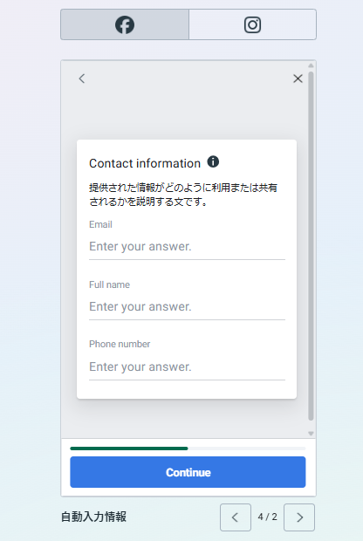Image resolution: width=363 pixels, height=541 pixels.
Task: Focus the Phone number answer field
Action: point(187,366)
